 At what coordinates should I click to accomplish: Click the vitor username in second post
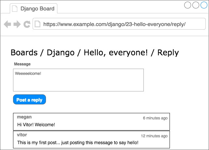tap(22, 135)
